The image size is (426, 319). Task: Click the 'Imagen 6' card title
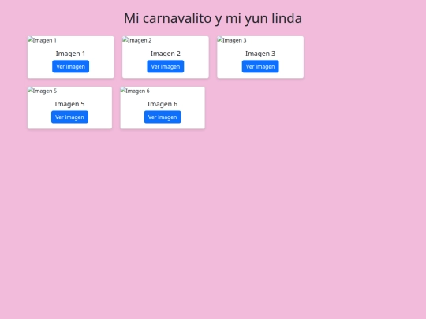point(163,104)
